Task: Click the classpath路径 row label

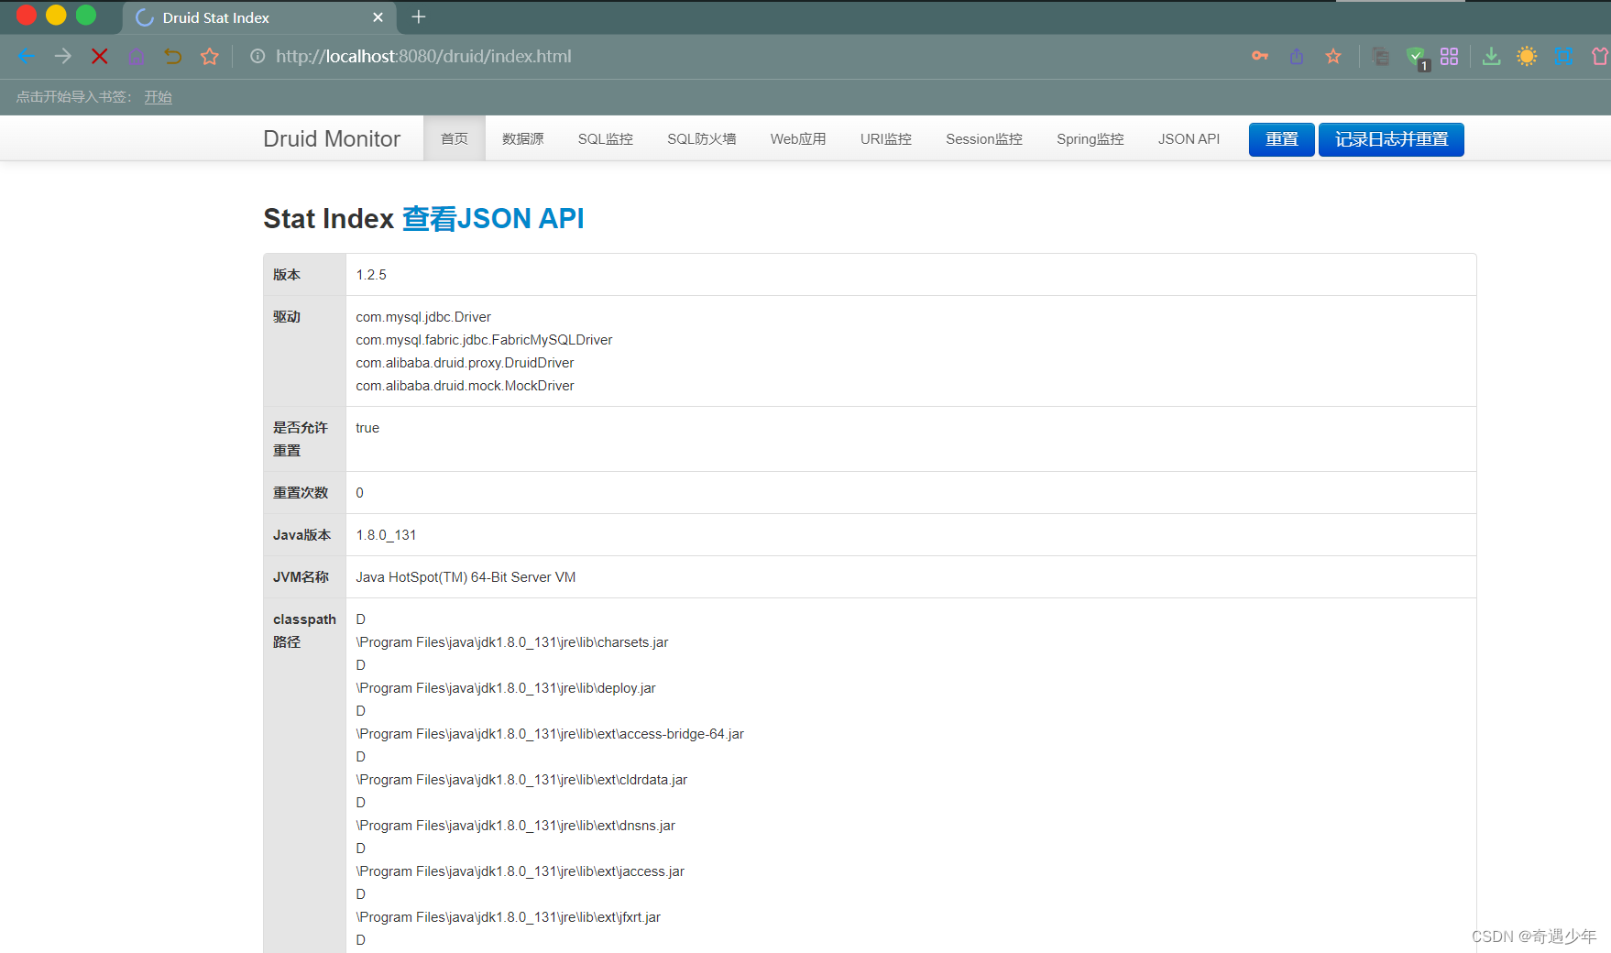Action: click(x=304, y=630)
